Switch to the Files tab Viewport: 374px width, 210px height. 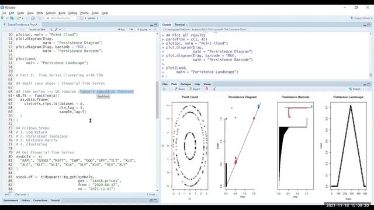click(x=165, y=84)
